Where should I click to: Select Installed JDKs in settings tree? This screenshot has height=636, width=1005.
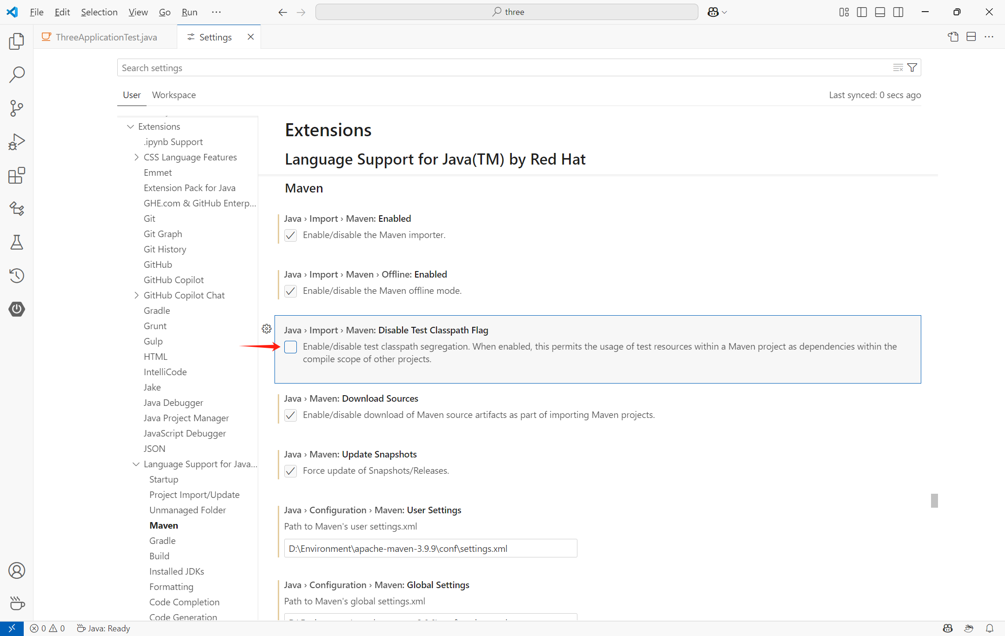coord(176,571)
